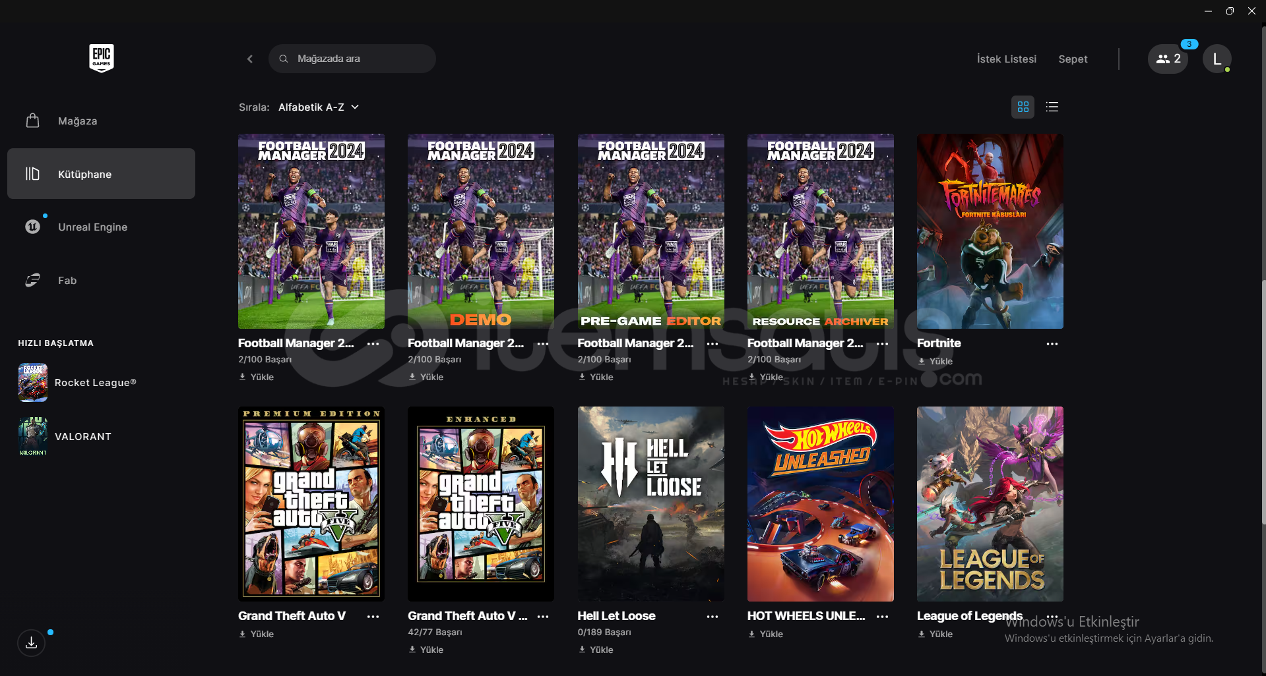1266x676 pixels.
Task: Click the Grand Theft Auto V title
Action: pos(292,616)
